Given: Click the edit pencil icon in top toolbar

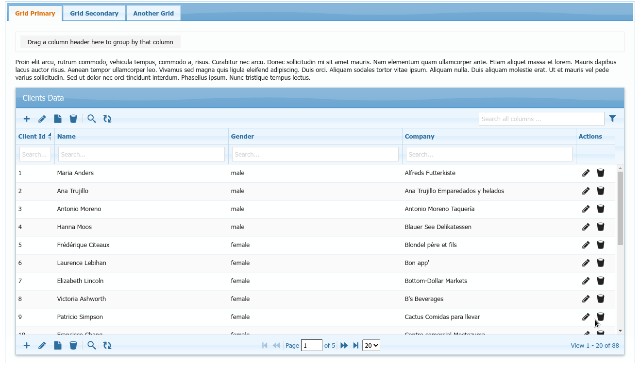Looking at the screenshot, I should tap(42, 119).
